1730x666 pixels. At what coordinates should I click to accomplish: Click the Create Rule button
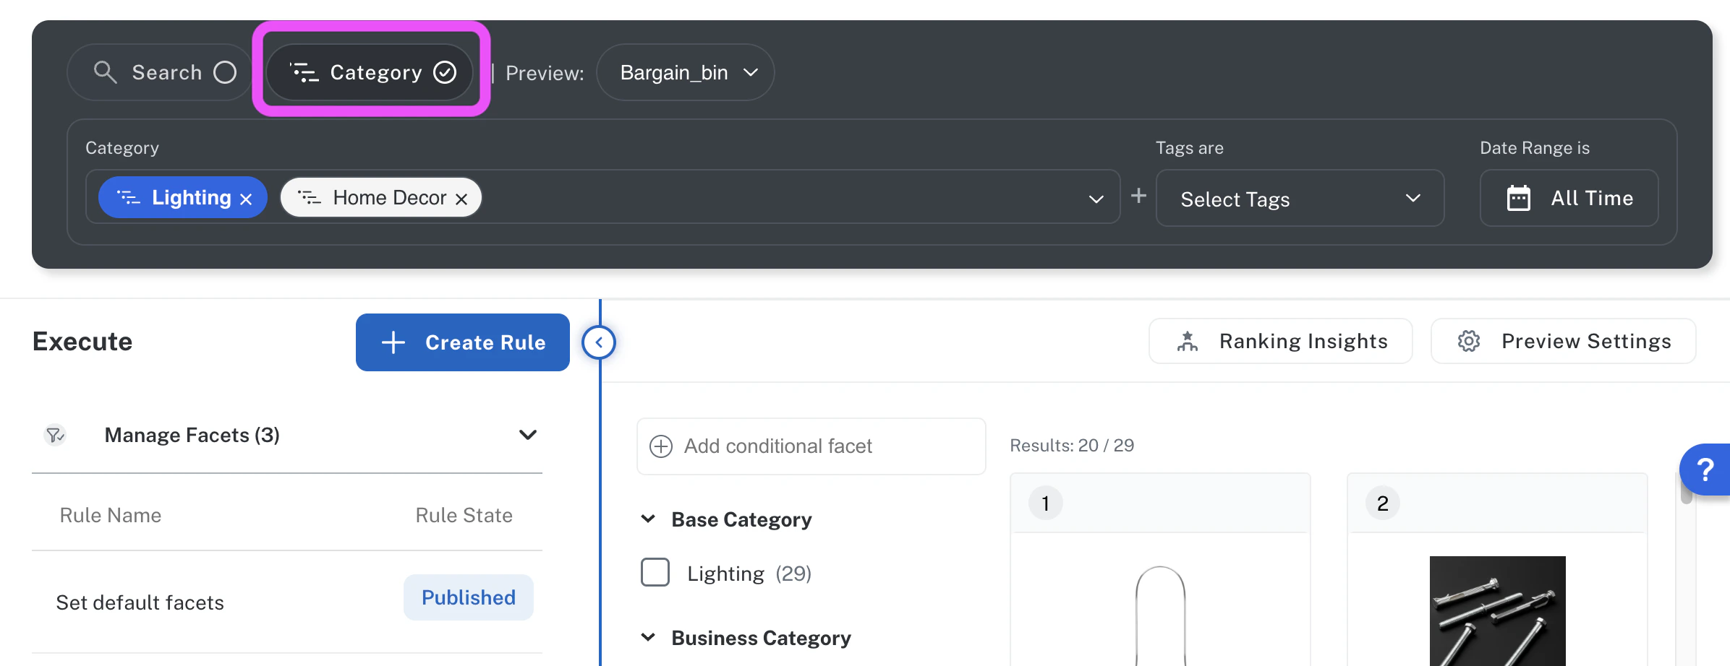[462, 342]
